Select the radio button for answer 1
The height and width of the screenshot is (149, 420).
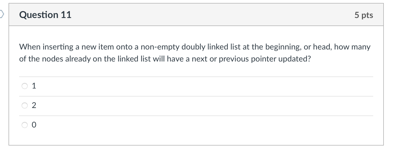tap(24, 86)
